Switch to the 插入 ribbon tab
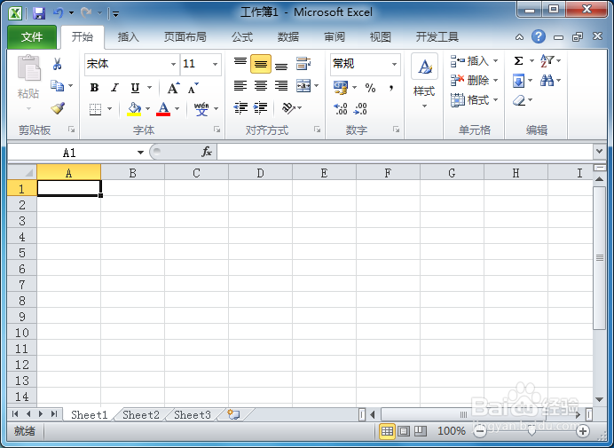This screenshot has width=614, height=448. [129, 37]
